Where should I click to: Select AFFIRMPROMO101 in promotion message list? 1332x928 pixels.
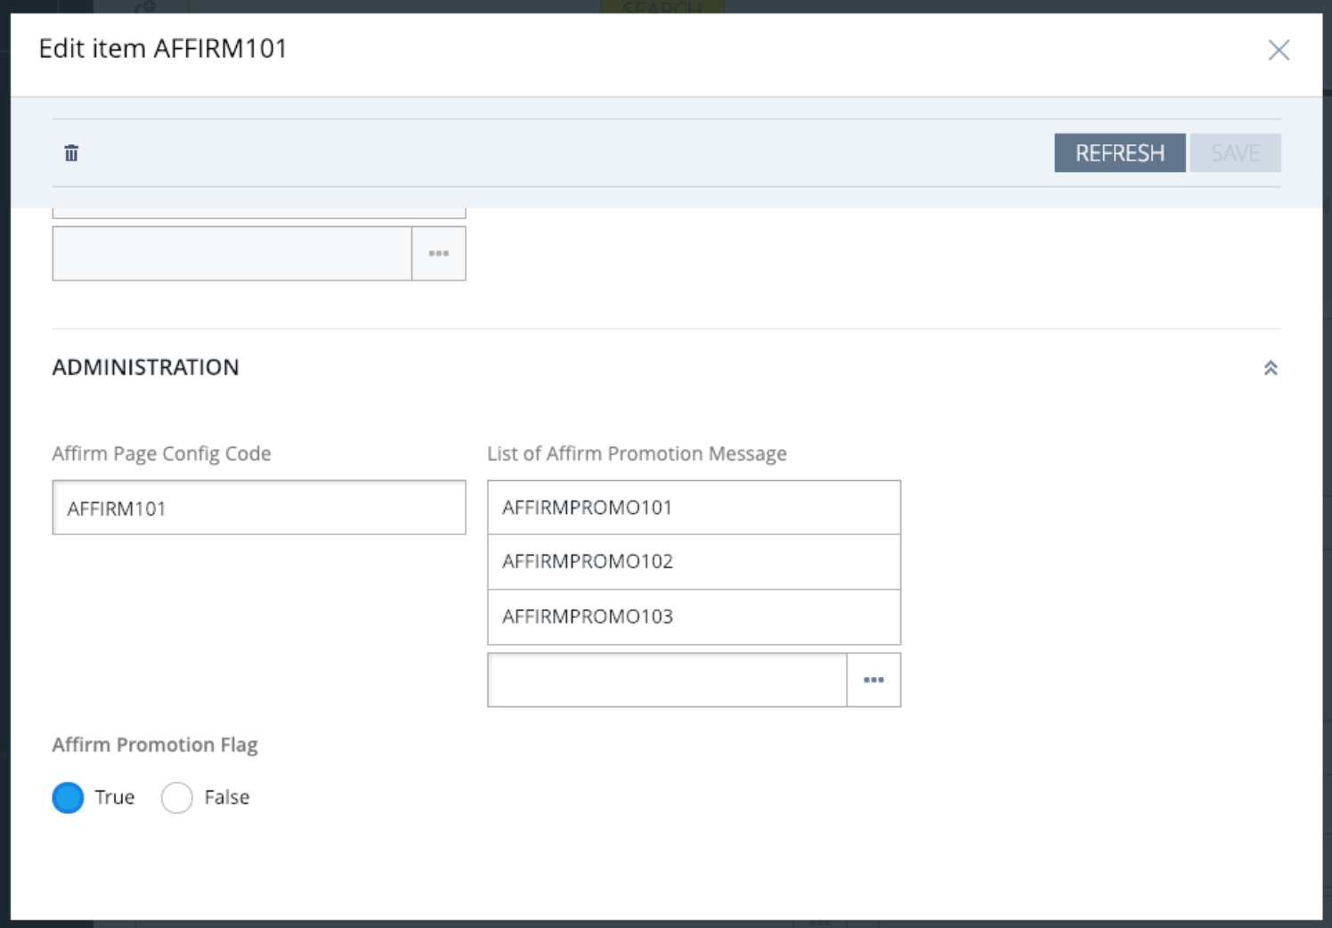click(x=694, y=508)
